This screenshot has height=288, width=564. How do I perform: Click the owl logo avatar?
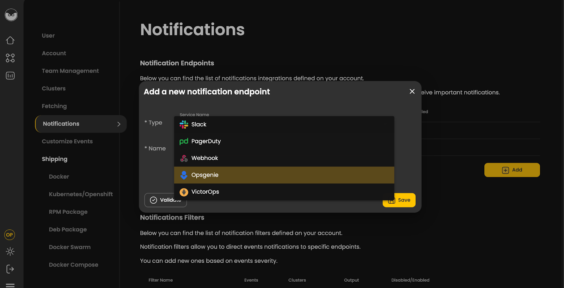[11, 15]
